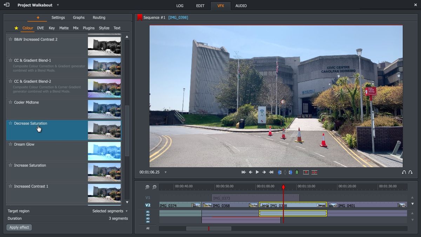Favourite the Decrease Saturation effect star

(10, 123)
